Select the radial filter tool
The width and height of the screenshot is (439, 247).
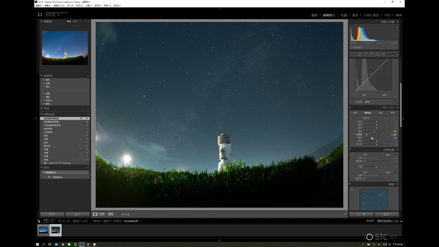pos(378,54)
